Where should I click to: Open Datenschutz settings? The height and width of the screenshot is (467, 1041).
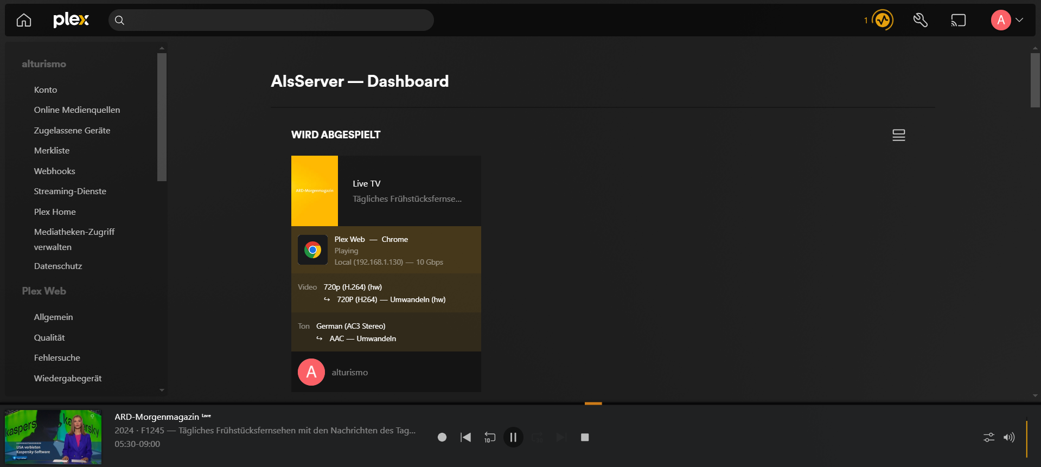click(x=58, y=266)
